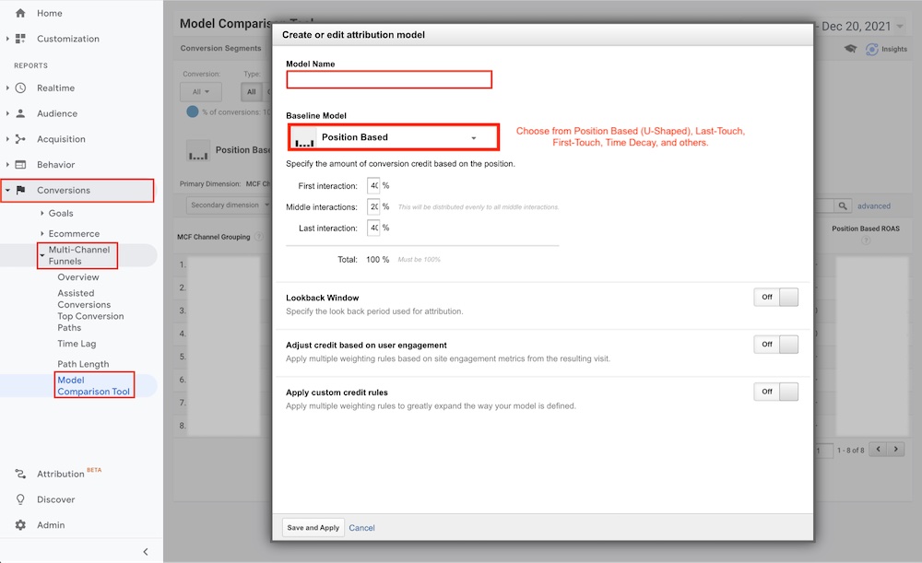Click the Behavior window icon
Image resolution: width=922 pixels, height=563 pixels.
20,165
